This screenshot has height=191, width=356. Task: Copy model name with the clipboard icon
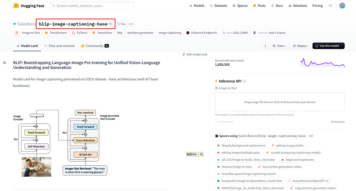click(111, 24)
